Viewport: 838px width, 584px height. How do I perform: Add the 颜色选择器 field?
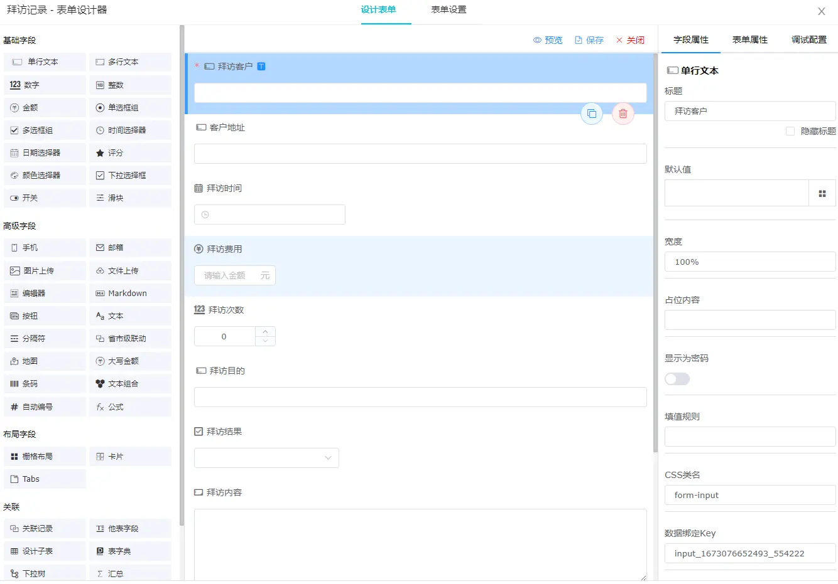[x=45, y=175]
